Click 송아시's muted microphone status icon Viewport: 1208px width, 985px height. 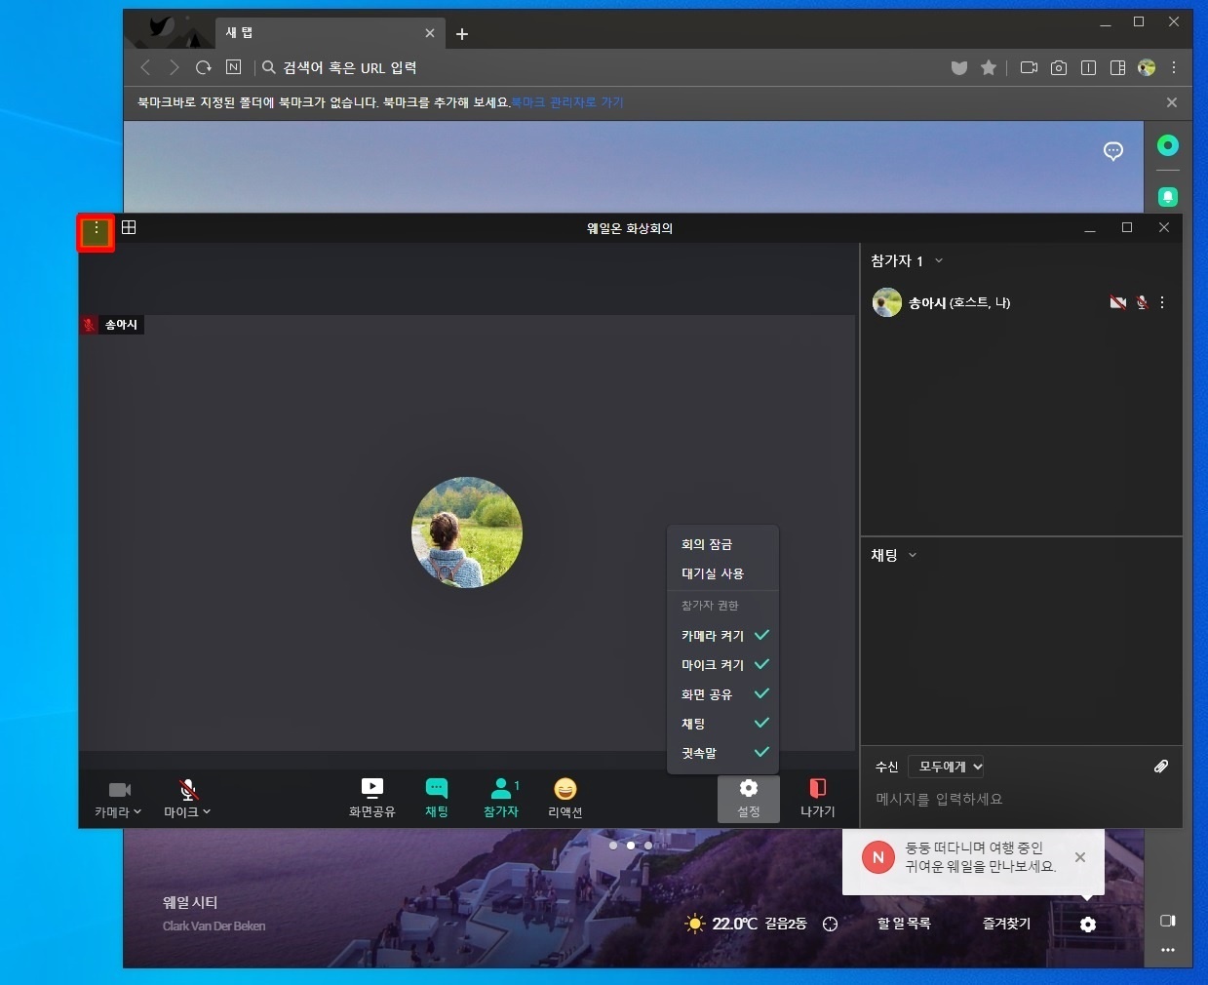[1142, 302]
